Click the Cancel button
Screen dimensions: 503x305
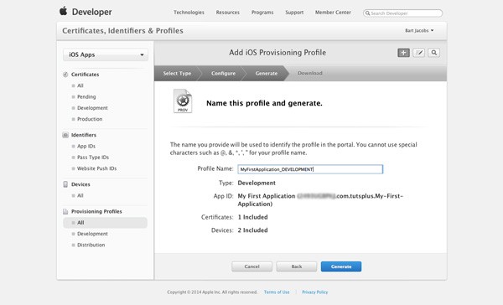(x=251, y=266)
